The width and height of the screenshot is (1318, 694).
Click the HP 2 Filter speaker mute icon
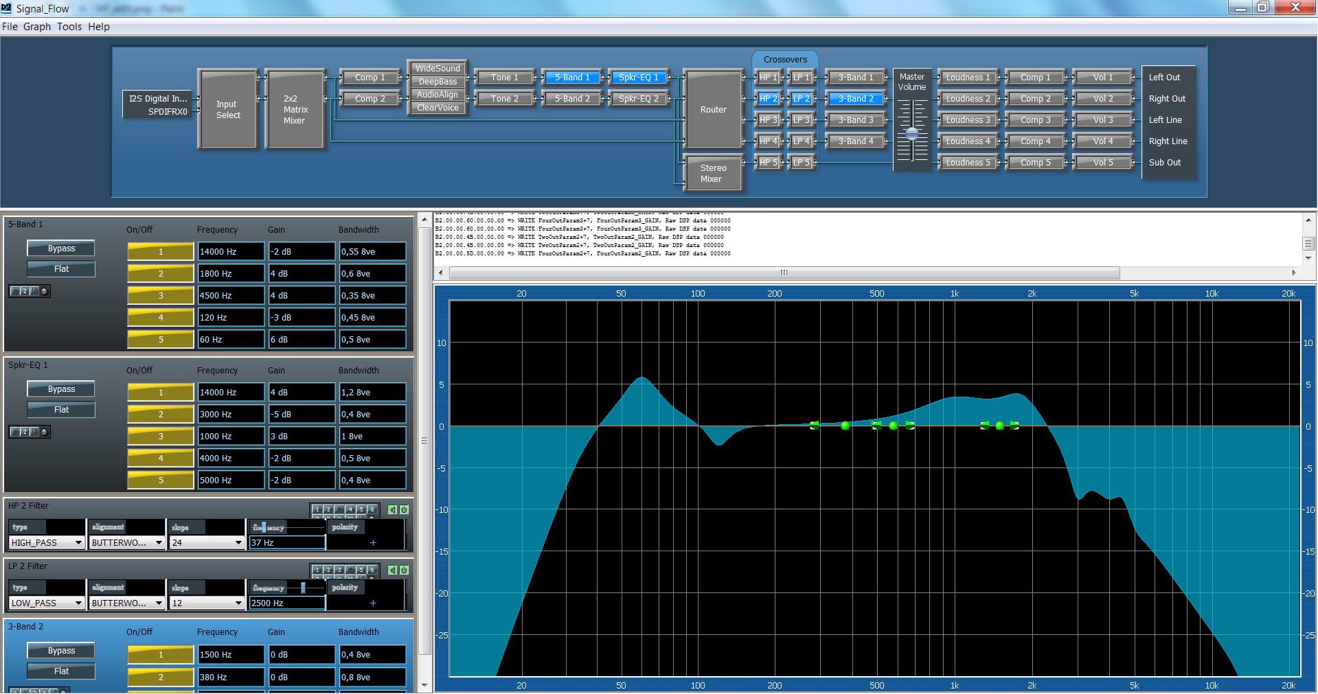point(392,510)
